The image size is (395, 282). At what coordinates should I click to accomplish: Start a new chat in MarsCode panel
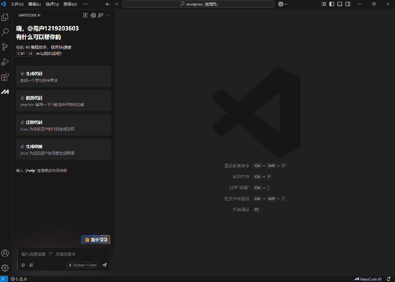click(x=85, y=15)
